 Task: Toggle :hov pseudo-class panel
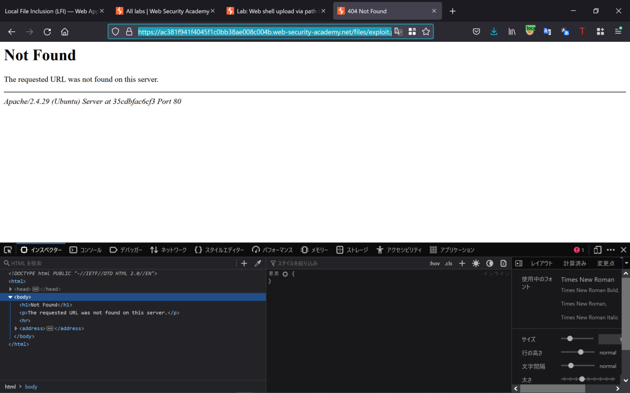434,263
